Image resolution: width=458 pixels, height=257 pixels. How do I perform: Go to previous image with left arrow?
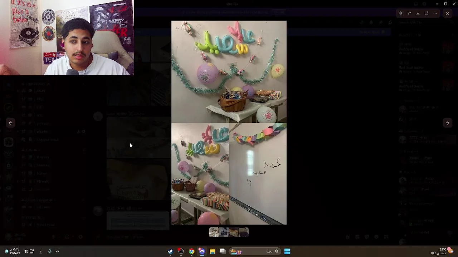point(10,123)
